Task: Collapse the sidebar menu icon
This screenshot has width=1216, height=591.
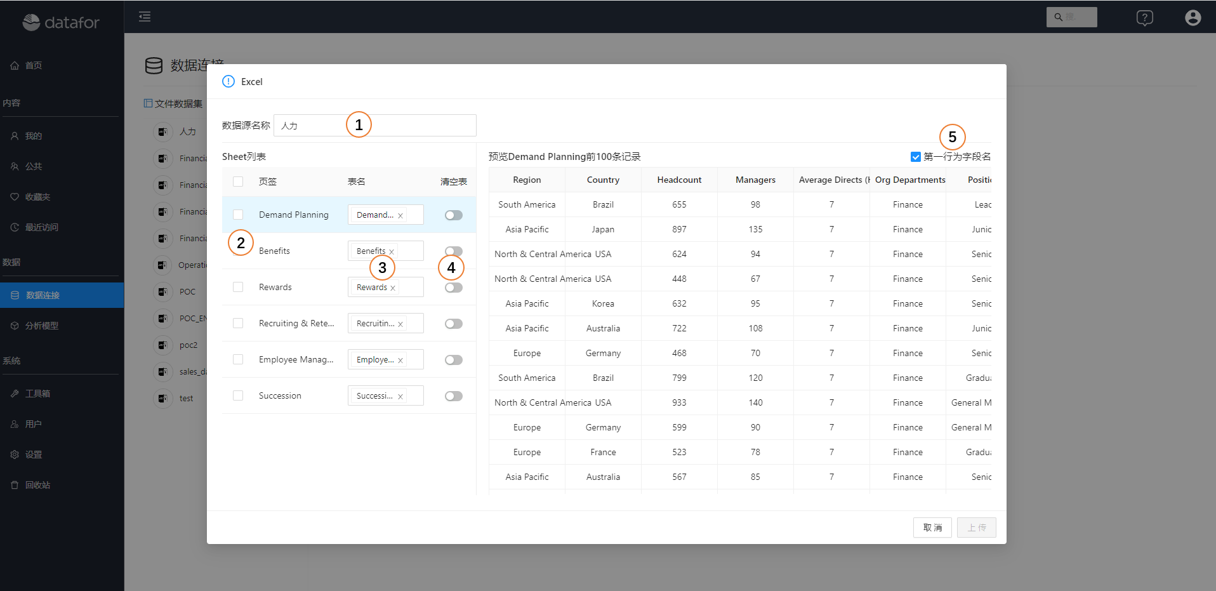Action: (145, 17)
